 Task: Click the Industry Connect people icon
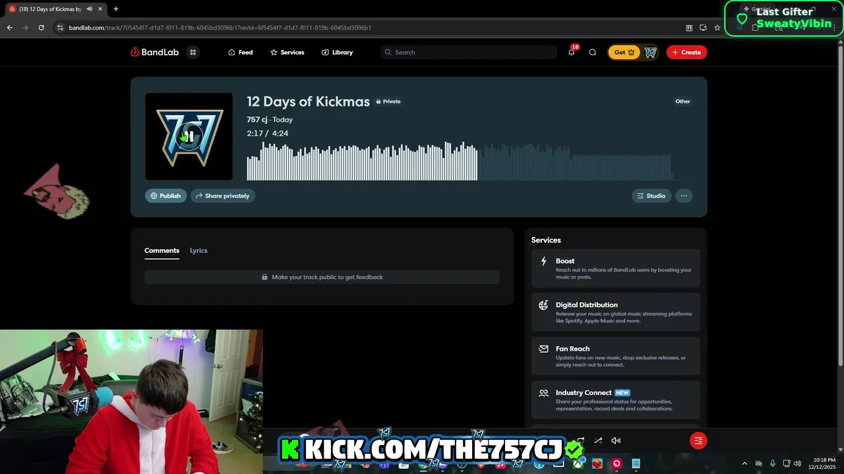pos(543,392)
